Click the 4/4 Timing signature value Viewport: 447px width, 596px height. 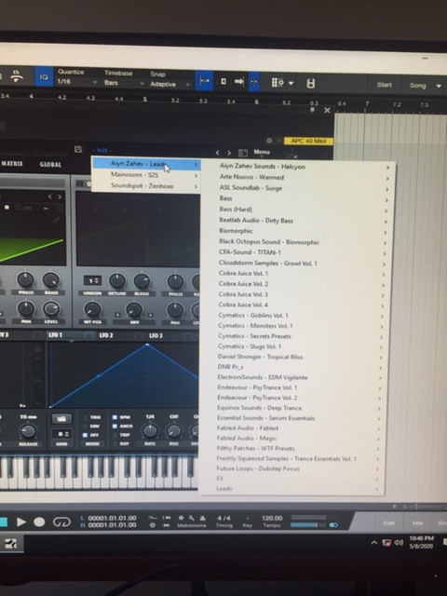point(223,518)
